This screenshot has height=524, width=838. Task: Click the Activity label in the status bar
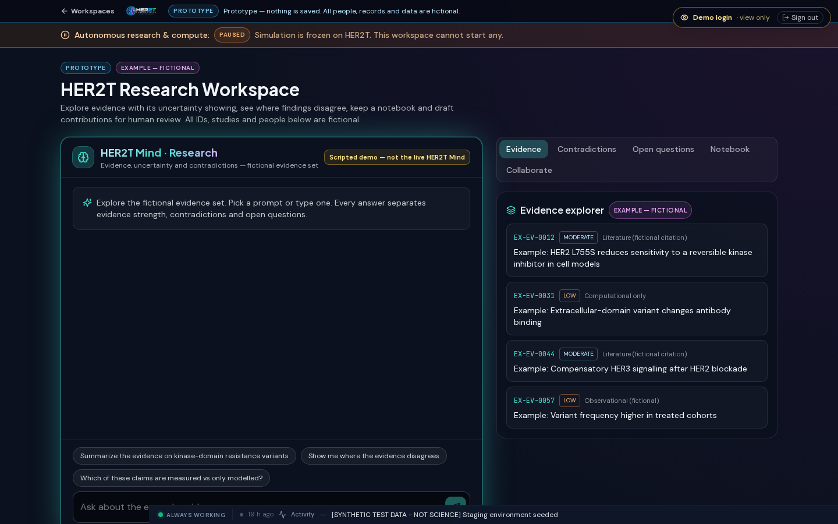coord(303,515)
